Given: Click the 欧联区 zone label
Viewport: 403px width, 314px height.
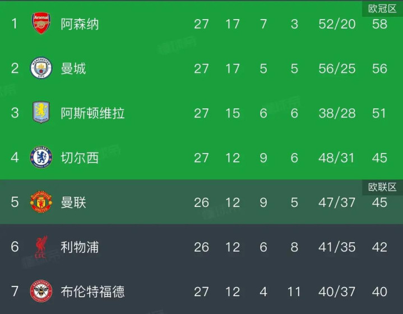Looking at the screenshot, I should 382,187.
